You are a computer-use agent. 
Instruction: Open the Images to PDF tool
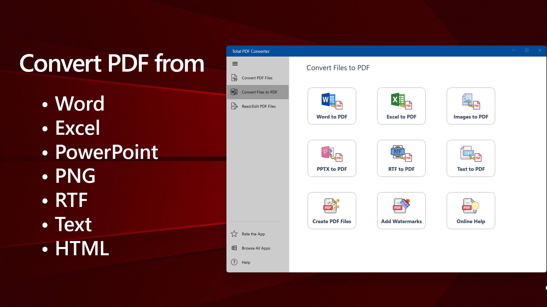(470, 102)
